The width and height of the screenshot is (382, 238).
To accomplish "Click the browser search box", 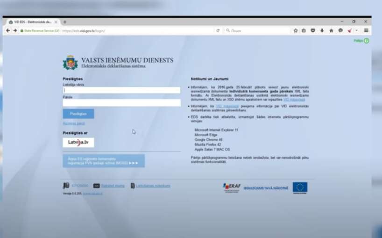I will (257, 30).
